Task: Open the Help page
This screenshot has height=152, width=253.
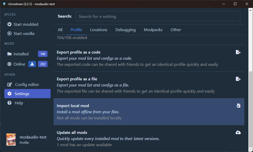Action: 19,103
